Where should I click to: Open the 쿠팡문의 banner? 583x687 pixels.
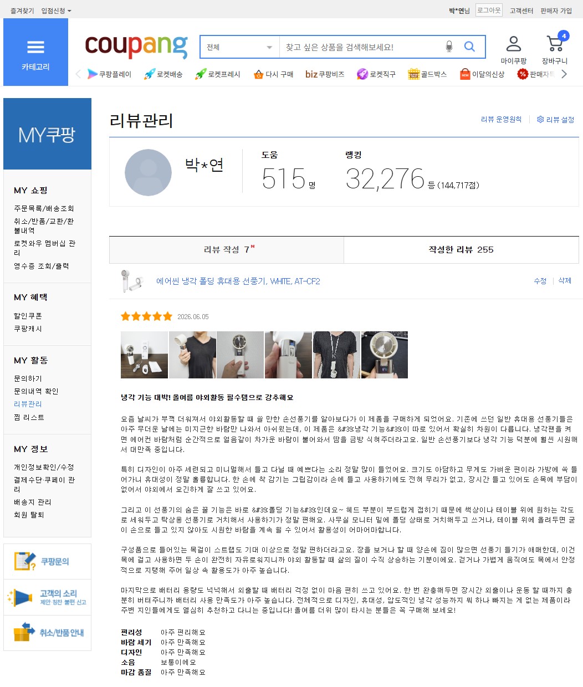(48, 561)
